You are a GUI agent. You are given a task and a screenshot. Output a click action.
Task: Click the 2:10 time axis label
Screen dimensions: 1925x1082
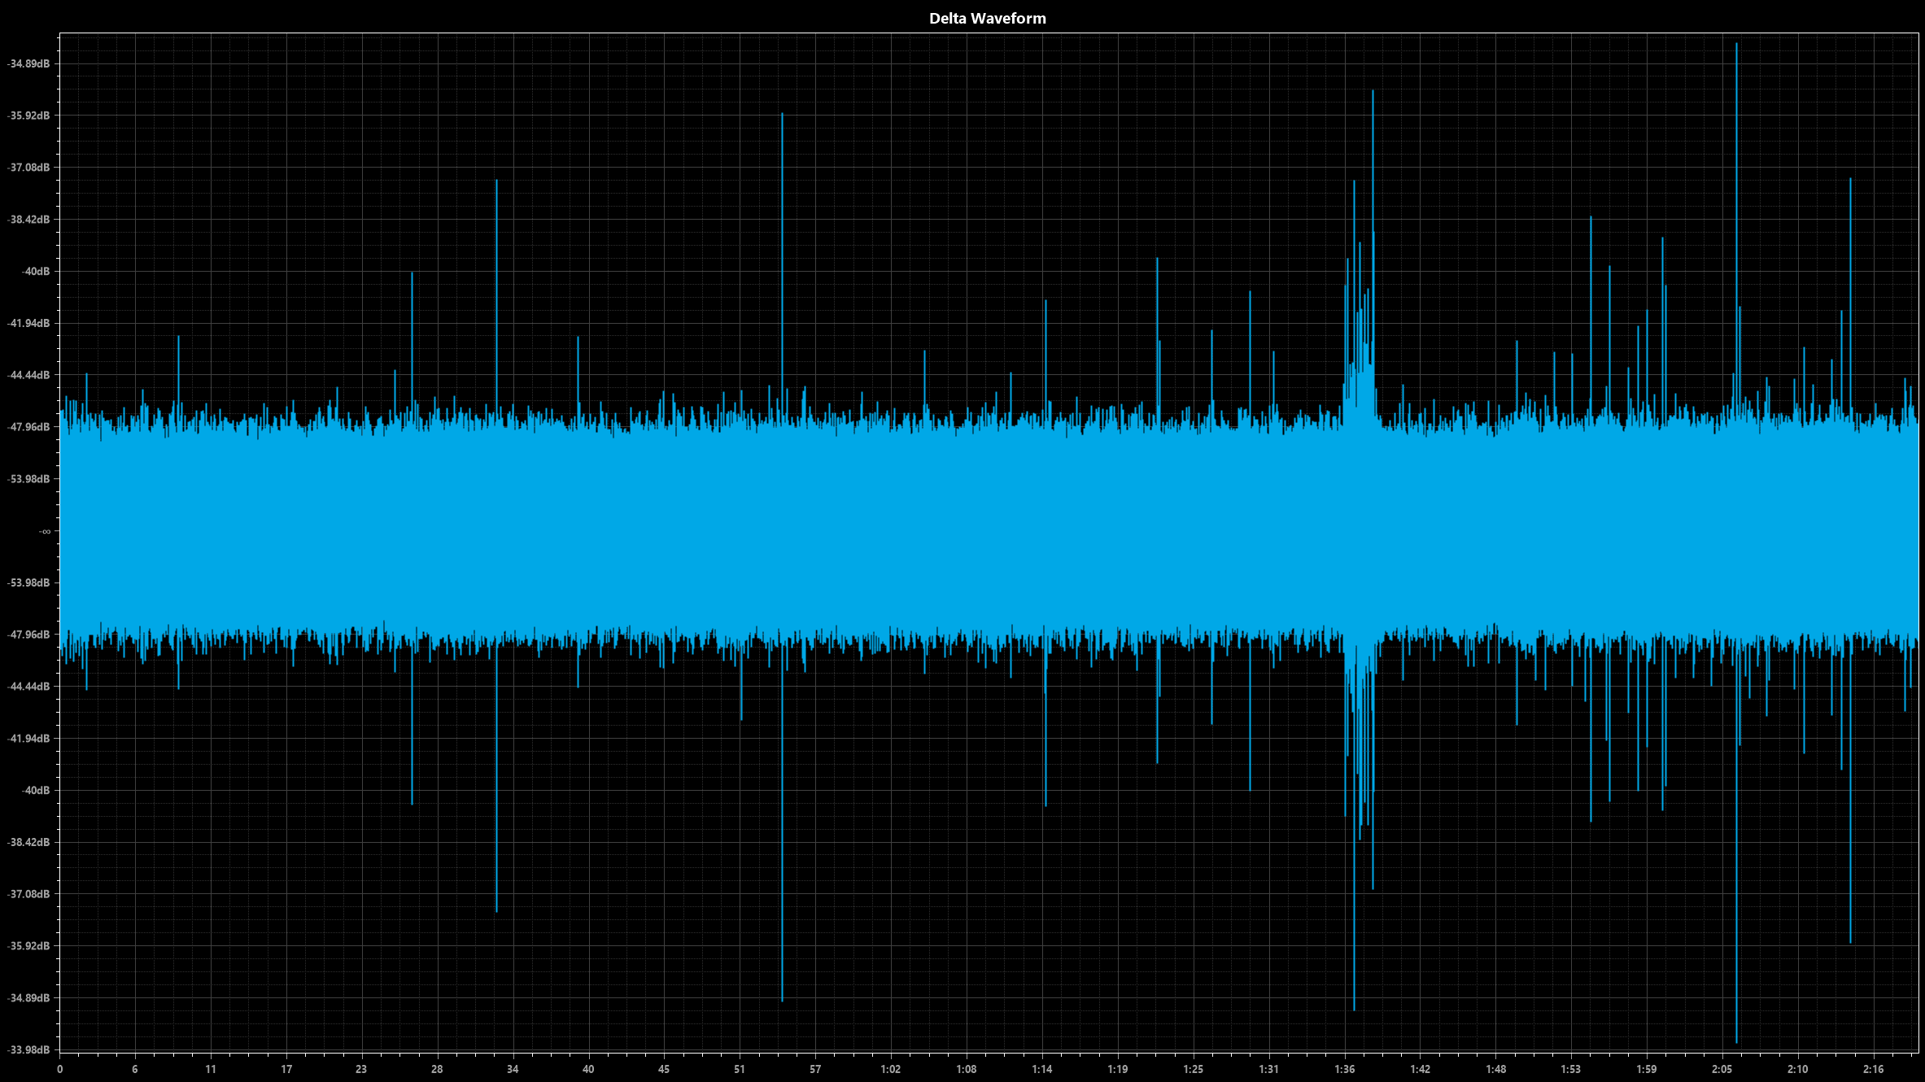[x=1798, y=1069]
